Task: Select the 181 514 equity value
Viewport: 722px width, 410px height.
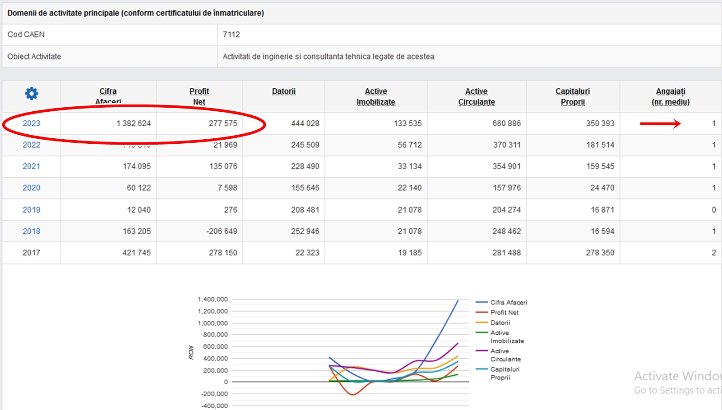Action: (x=600, y=145)
